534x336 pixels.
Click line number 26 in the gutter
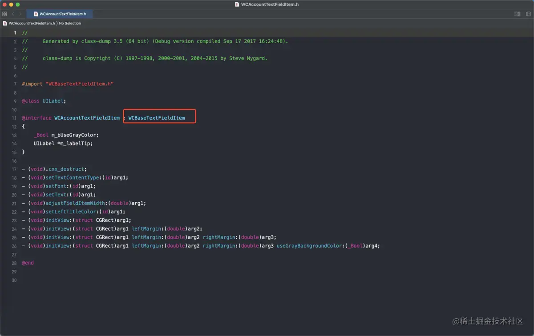[x=14, y=246]
